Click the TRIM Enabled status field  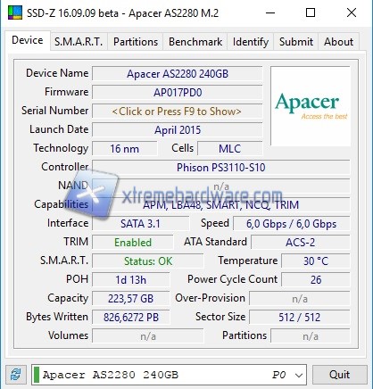coord(133,243)
